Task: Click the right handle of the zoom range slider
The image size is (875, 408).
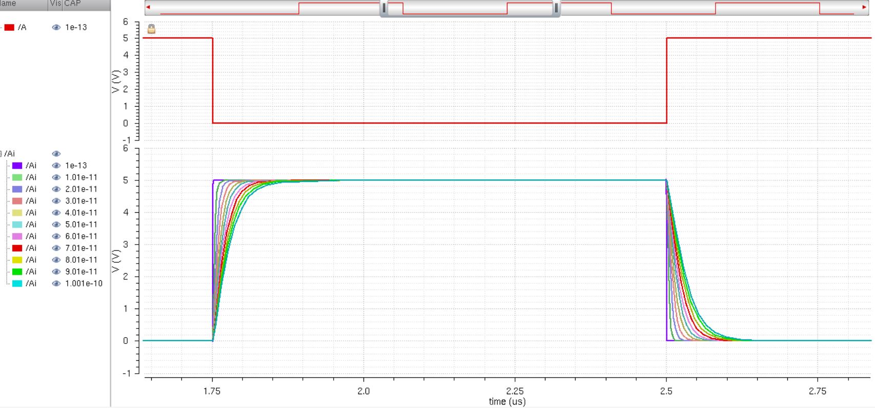Action: [x=556, y=8]
